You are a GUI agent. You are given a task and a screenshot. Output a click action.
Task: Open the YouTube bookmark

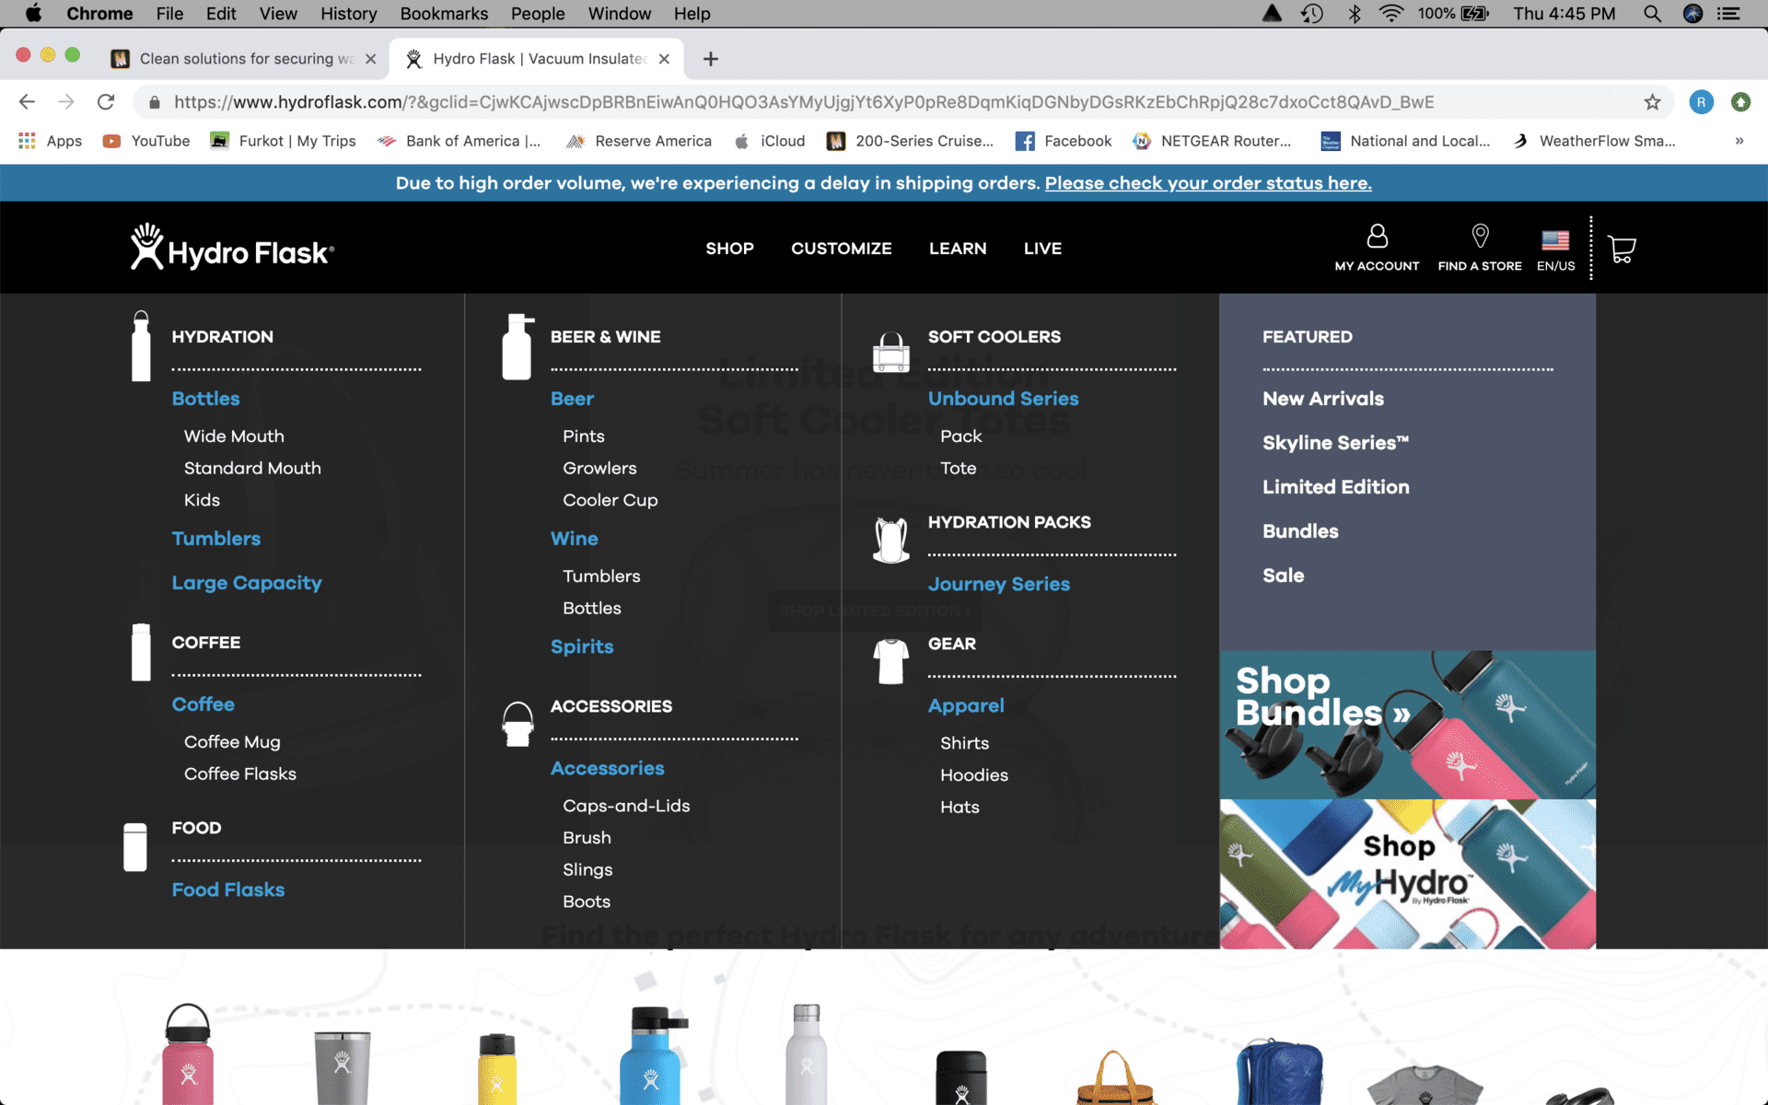[x=146, y=141]
